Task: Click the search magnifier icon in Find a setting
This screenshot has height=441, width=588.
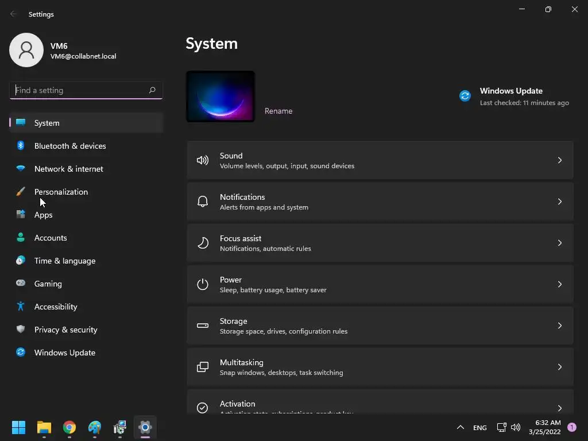Action: point(152,90)
